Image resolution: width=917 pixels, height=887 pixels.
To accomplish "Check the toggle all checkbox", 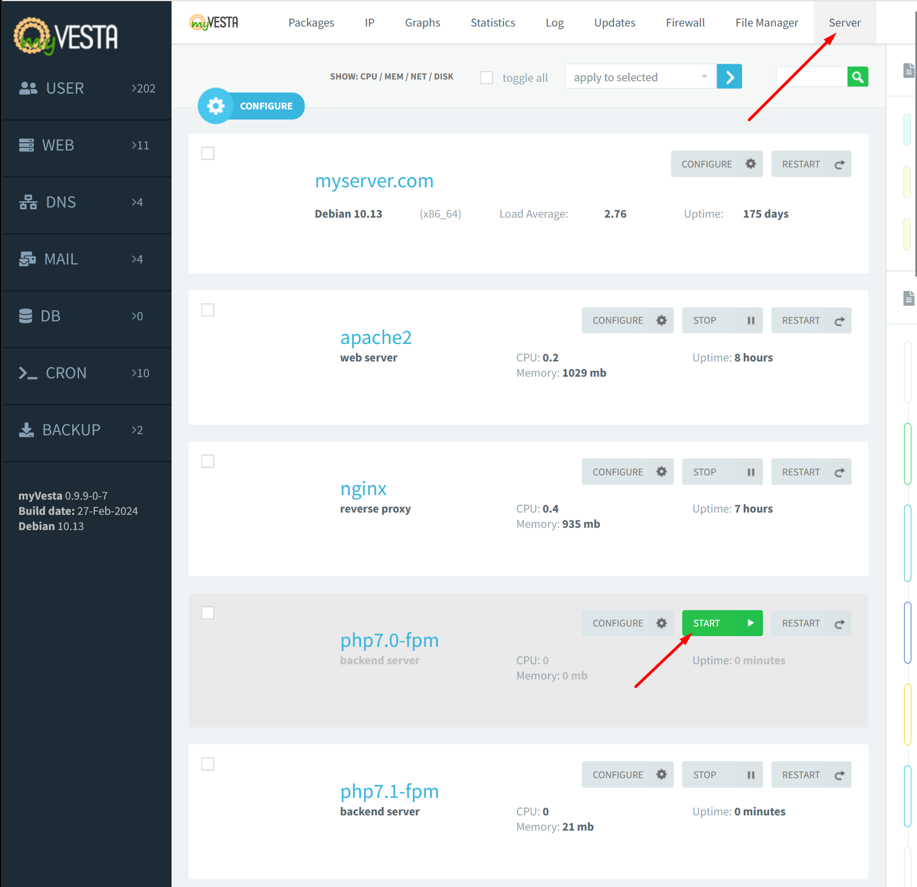I will [x=486, y=77].
